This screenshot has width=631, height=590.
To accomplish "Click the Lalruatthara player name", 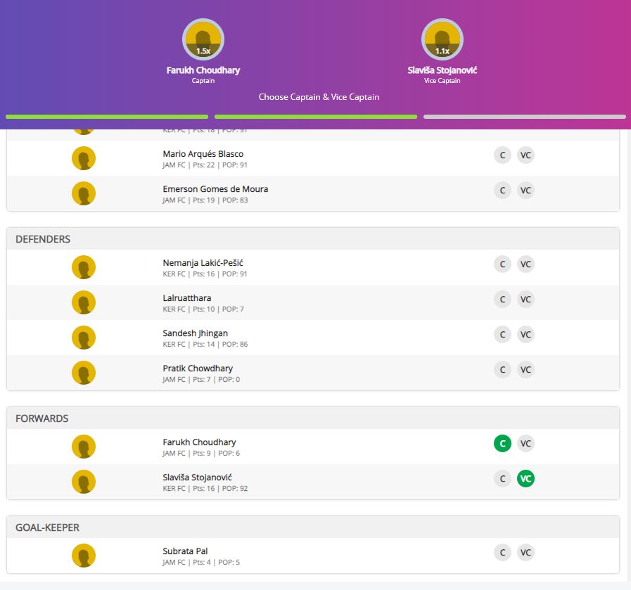I will [187, 298].
